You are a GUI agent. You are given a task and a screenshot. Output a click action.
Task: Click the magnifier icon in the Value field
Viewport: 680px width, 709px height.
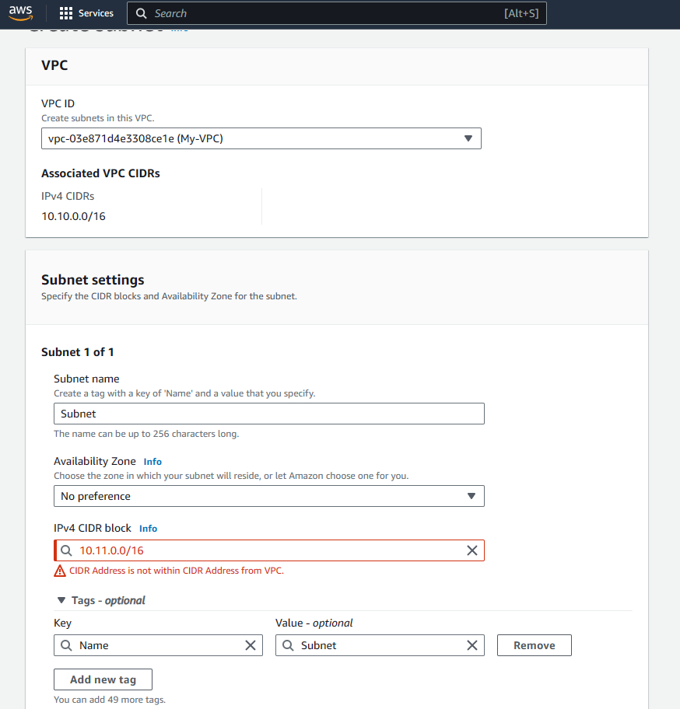pyautogui.click(x=289, y=645)
